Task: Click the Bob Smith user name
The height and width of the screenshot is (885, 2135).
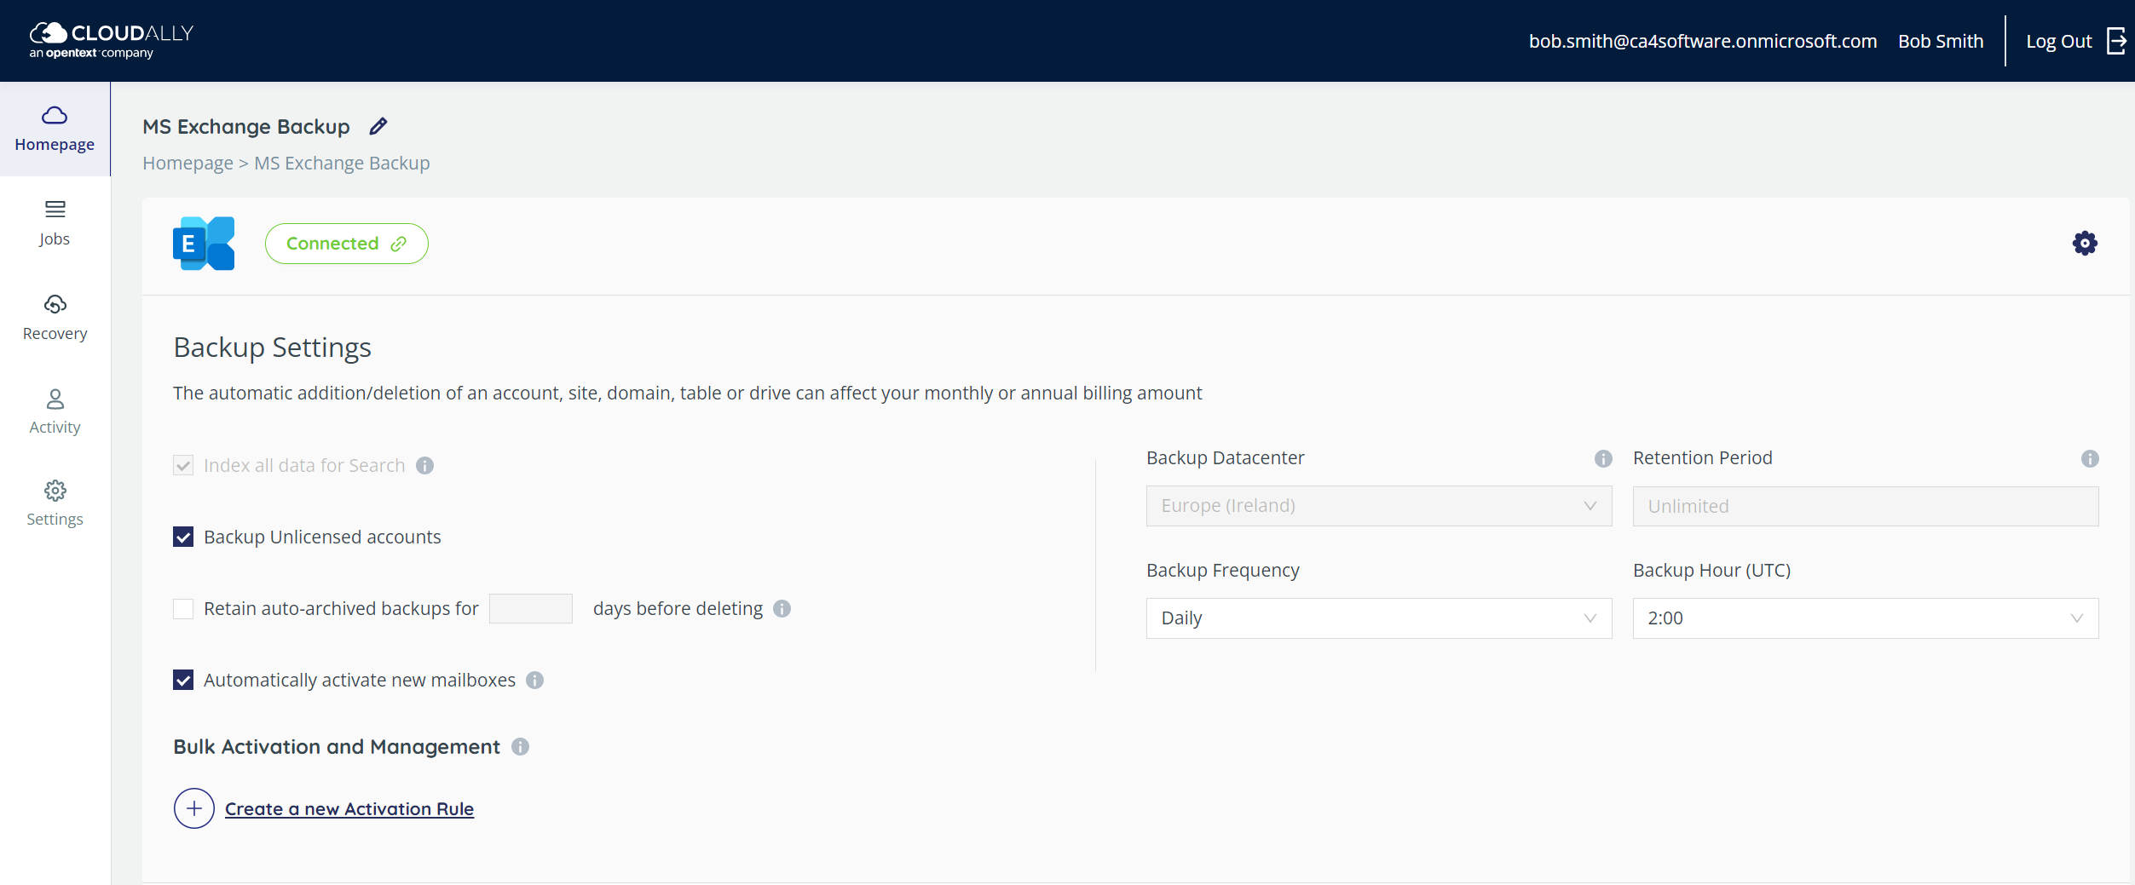Action: tap(1941, 41)
